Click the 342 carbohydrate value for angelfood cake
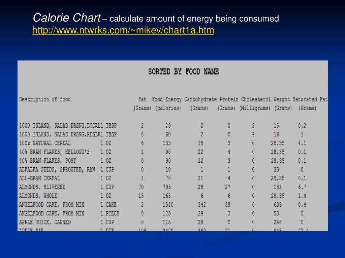 (x=202, y=205)
